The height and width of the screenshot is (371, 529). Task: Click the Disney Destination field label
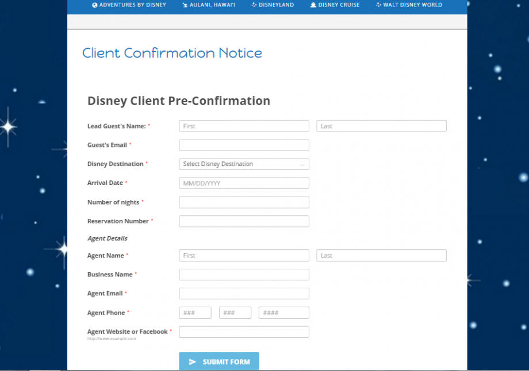pos(116,164)
